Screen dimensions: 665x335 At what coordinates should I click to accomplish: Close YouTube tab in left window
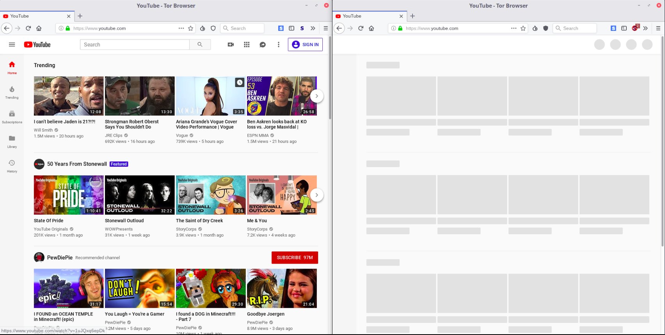69,16
